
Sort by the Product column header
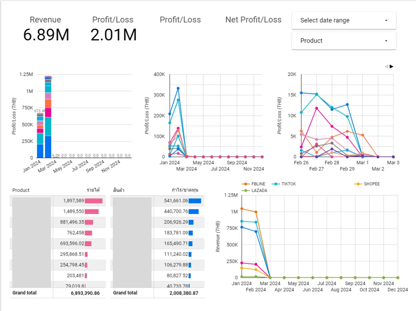point(21,190)
